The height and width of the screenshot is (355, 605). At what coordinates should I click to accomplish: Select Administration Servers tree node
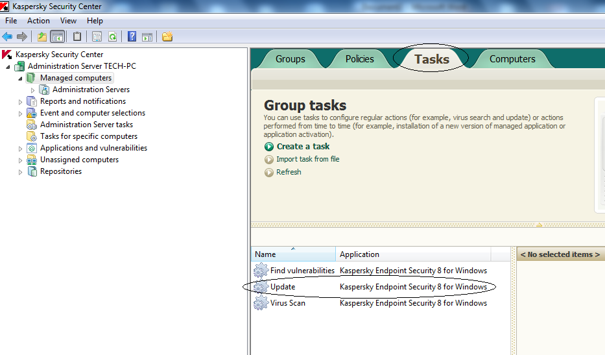pyautogui.click(x=91, y=89)
